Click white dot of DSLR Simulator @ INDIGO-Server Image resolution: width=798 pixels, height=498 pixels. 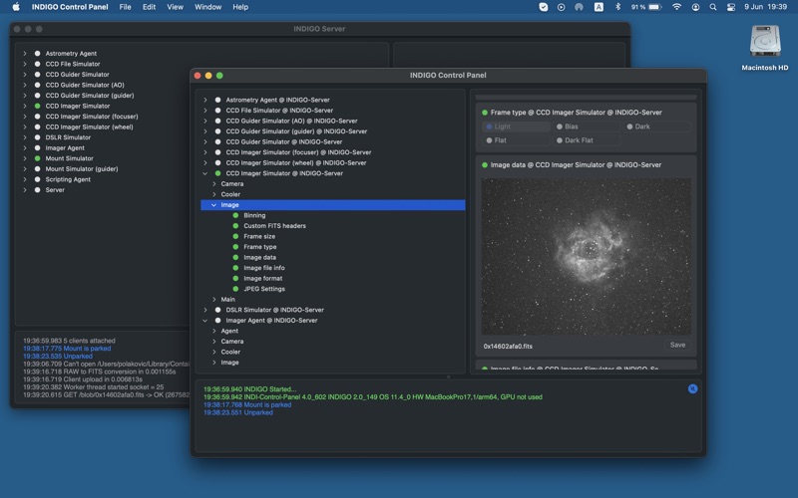[217, 310]
